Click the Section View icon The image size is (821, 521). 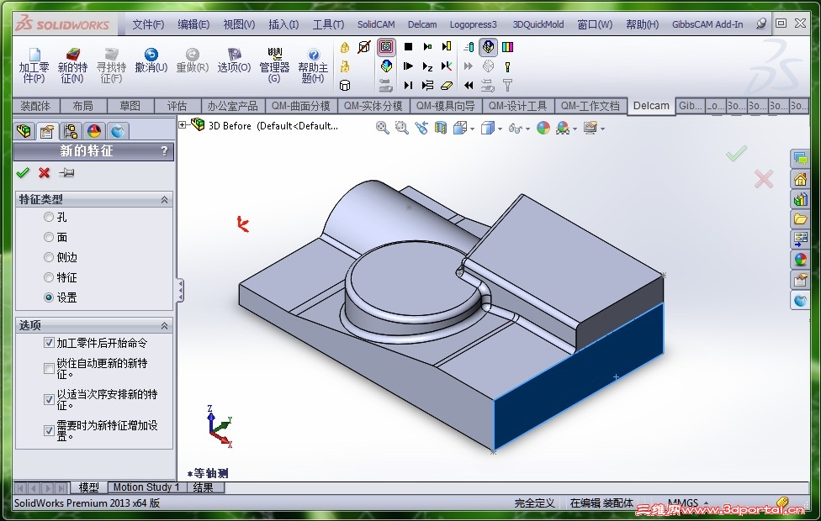click(440, 128)
